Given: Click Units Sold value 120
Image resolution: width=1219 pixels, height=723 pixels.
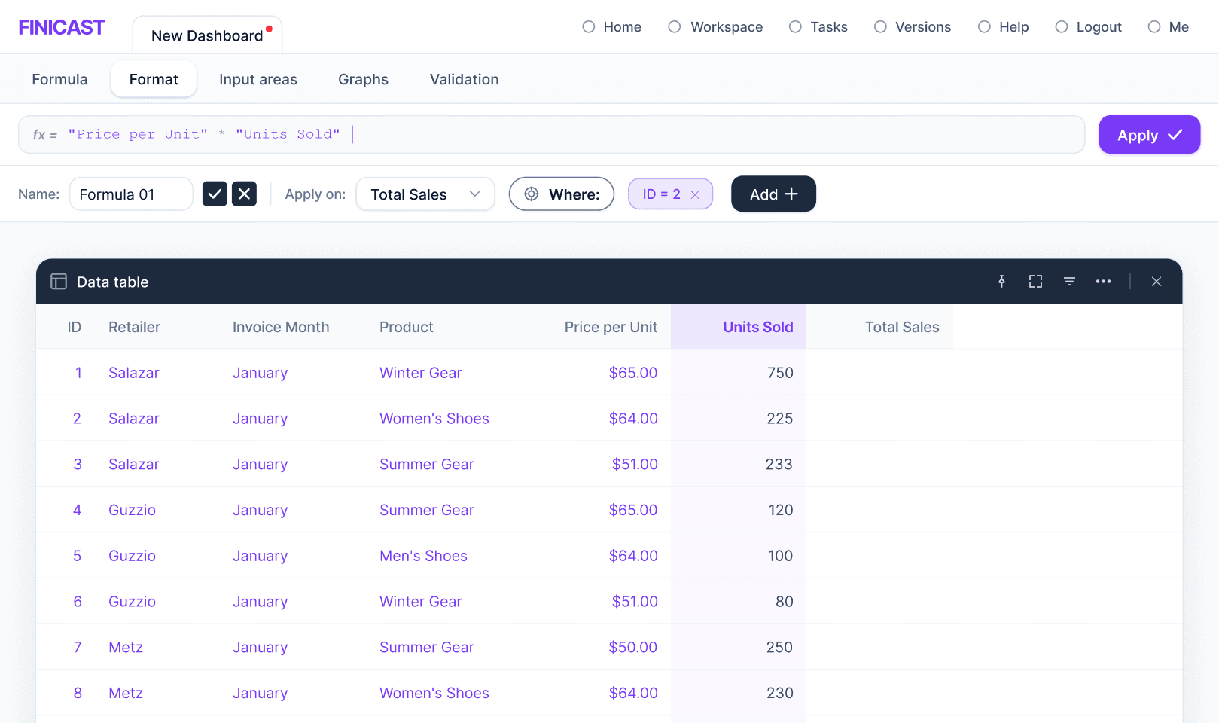Looking at the screenshot, I should tap(781, 510).
